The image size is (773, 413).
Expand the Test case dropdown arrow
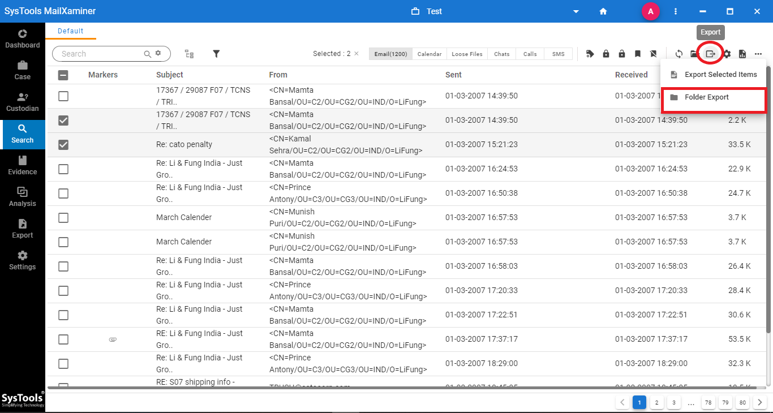click(576, 11)
